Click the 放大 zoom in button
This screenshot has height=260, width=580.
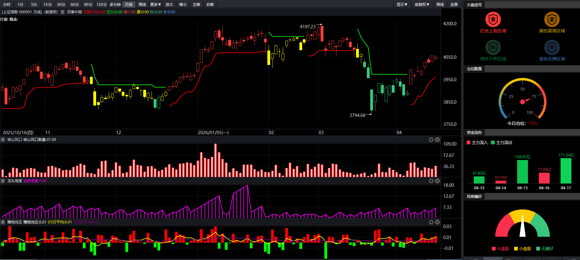169,4
